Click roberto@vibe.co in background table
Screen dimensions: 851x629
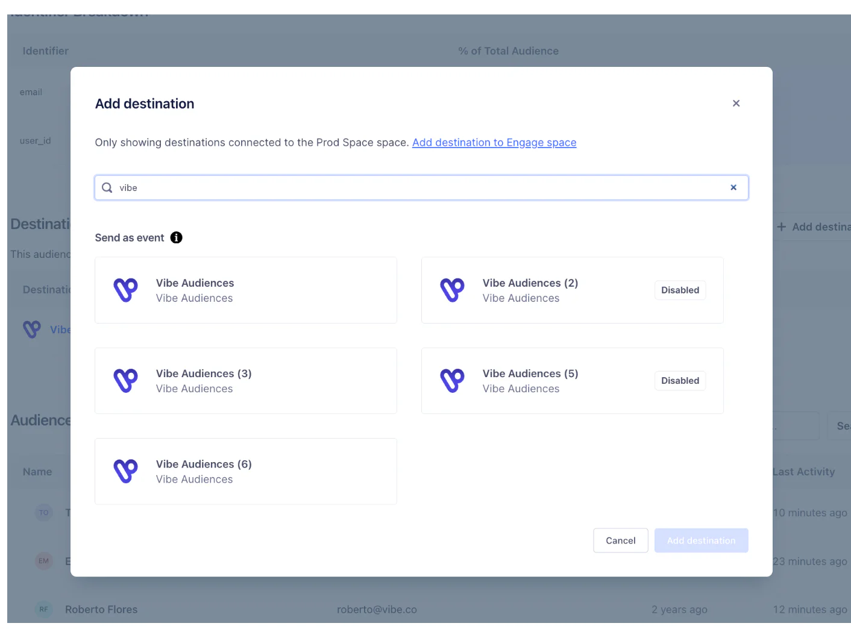point(377,609)
